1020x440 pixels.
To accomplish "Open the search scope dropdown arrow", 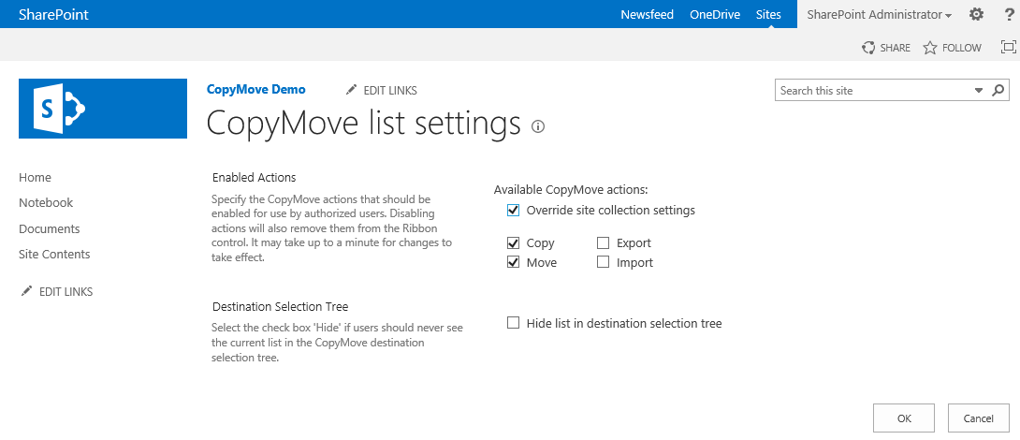I will pos(979,91).
